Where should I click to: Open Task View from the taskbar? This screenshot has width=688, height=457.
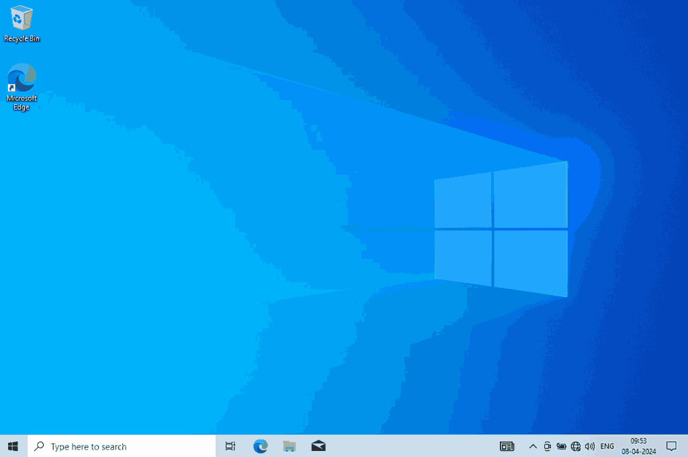(x=230, y=446)
